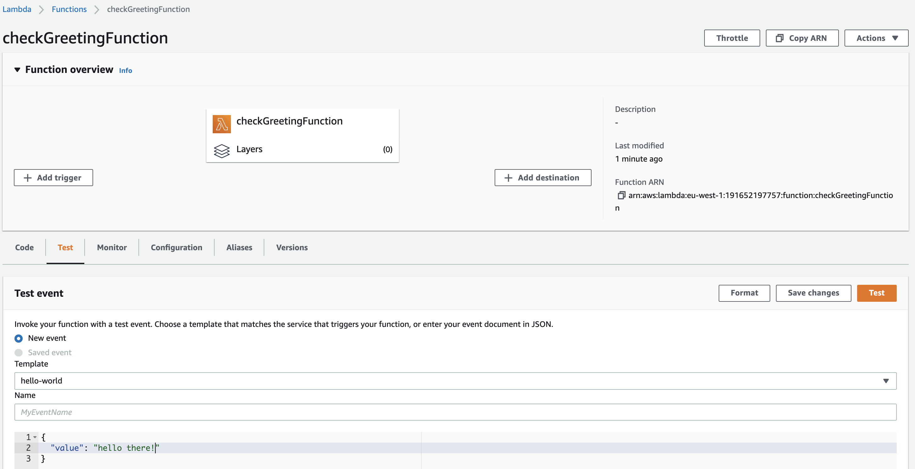This screenshot has width=915, height=469.
Task: Select the Saved event radio button
Action: (19, 352)
